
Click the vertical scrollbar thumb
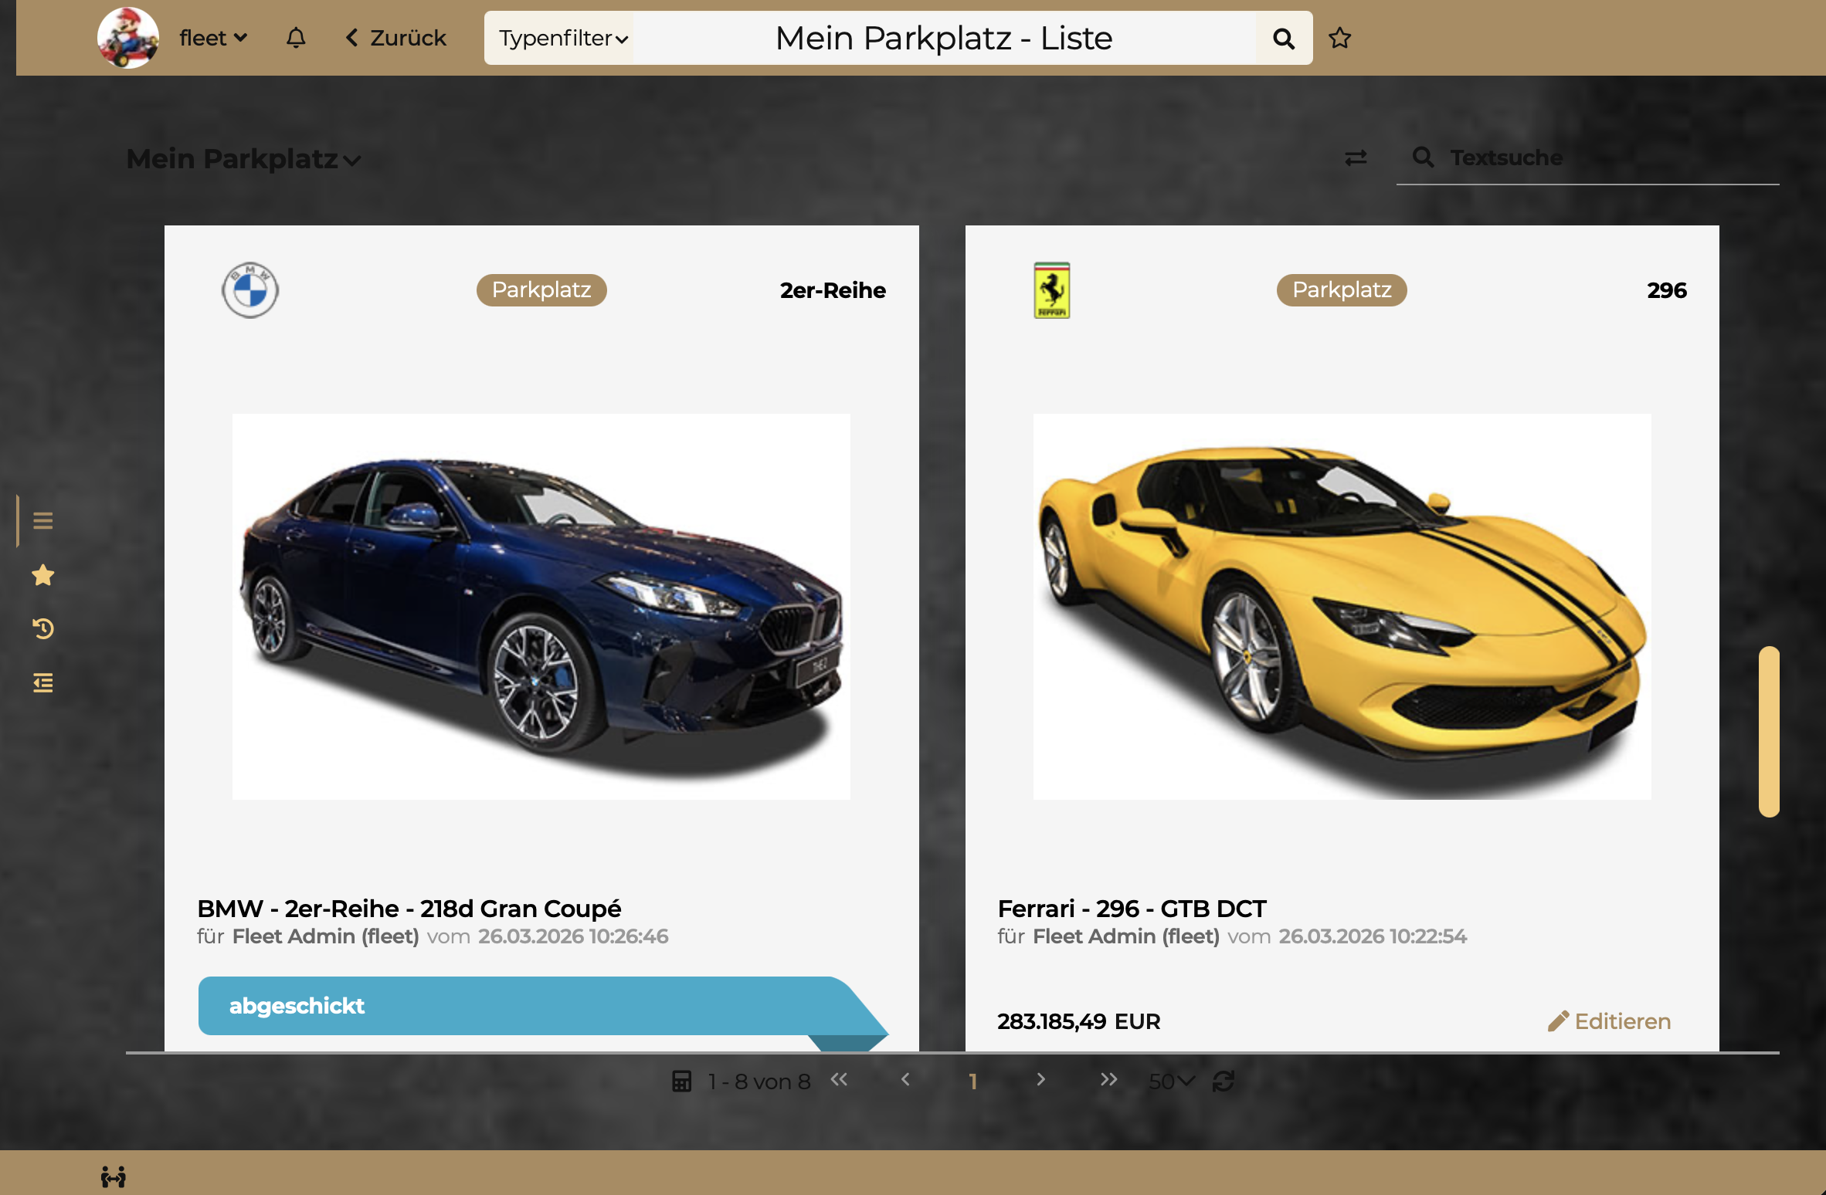coord(1769,731)
